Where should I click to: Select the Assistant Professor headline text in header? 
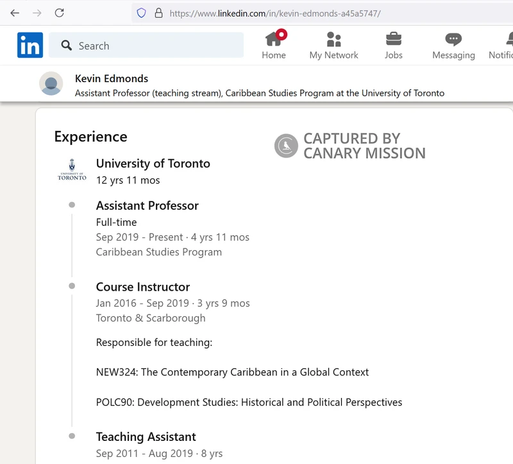260,93
